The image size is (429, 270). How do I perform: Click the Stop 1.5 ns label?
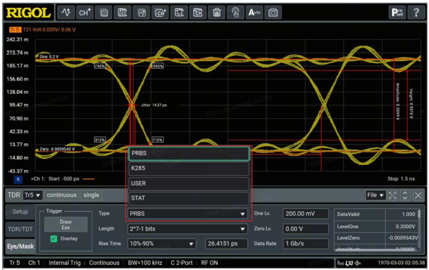pos(401,178)
